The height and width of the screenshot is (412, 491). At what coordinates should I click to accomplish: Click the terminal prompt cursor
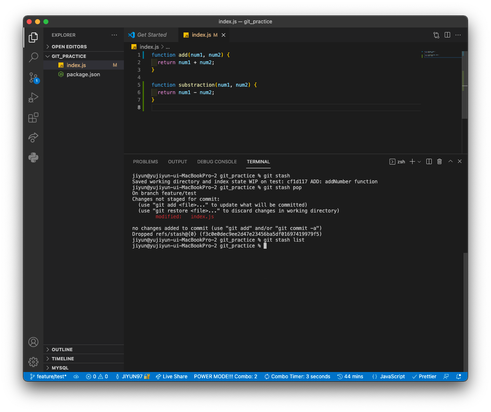point(265,246)
